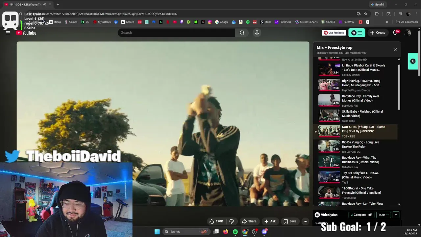Open Discord from the taskbar
Screen dimensions: 421x237
pyautogui.click(x=264, y=232)
